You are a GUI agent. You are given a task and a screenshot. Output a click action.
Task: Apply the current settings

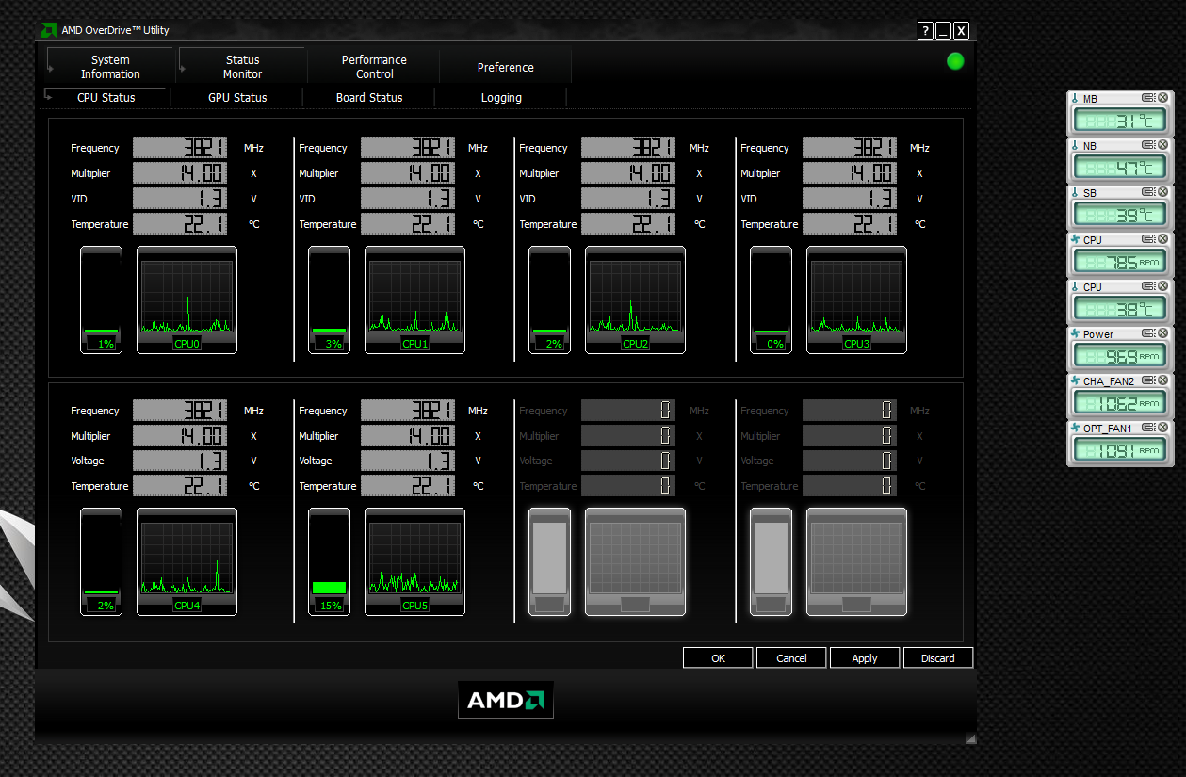click(865, 658)
